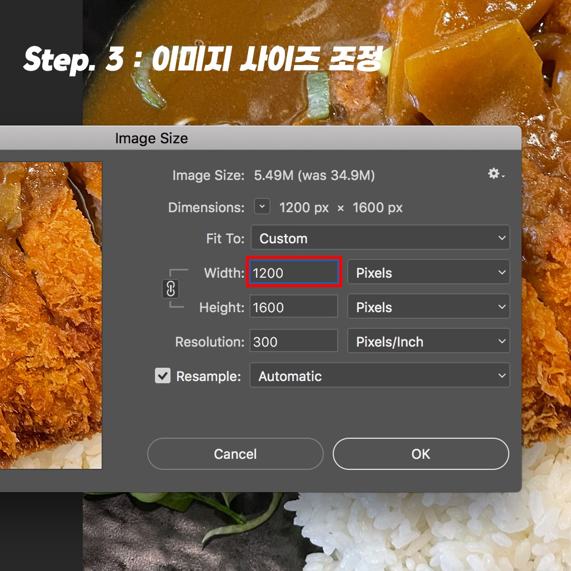This screenshot has height=571, width=571.
Task: Click the Height input field
Action: tap(293, 307)
